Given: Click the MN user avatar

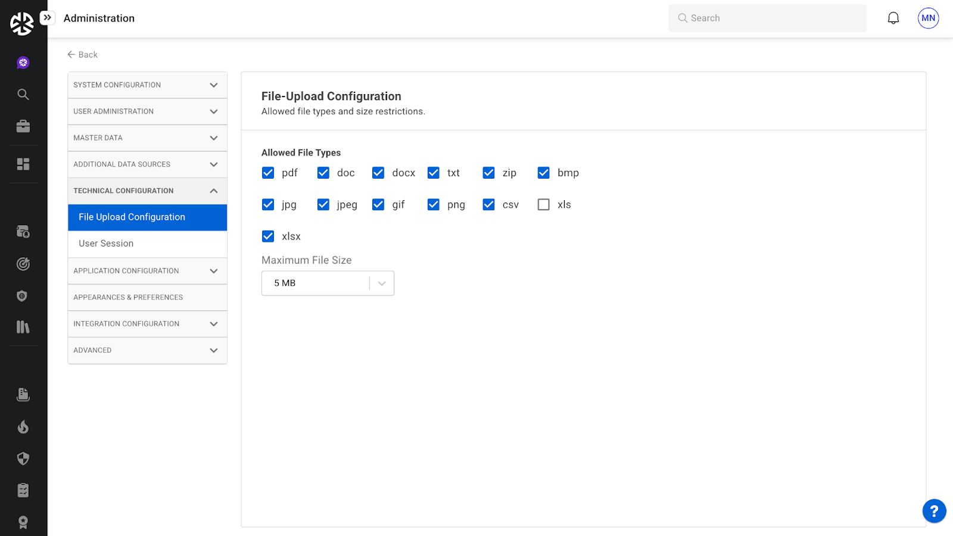Looking at the screenshot, I should 928,18.
